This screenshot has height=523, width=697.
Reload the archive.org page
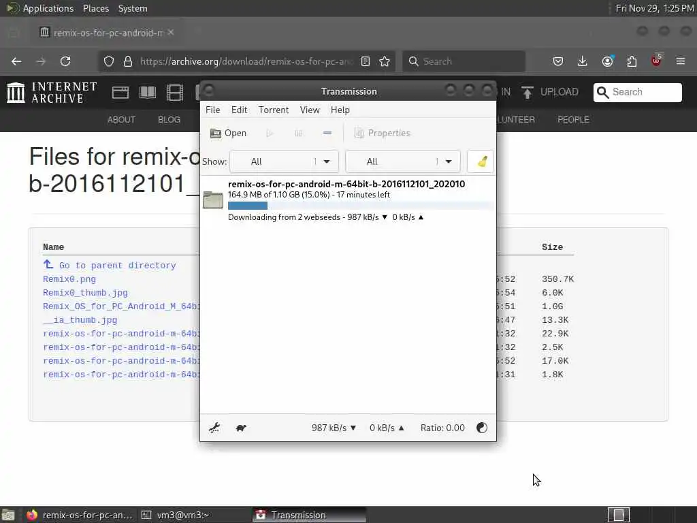pyautogui.click(x=65, y=61)
